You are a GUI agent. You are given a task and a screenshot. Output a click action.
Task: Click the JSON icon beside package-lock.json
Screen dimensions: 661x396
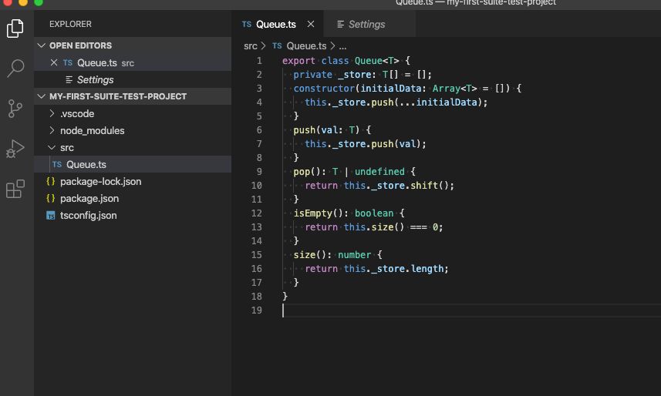(x=51, y=182)
